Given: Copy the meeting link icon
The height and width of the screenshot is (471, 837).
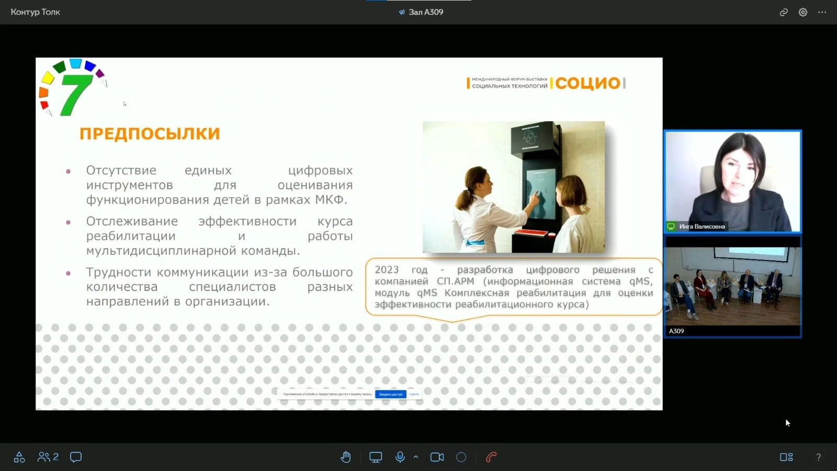Looking at the screenshot, I should click(x=784, y=12).
